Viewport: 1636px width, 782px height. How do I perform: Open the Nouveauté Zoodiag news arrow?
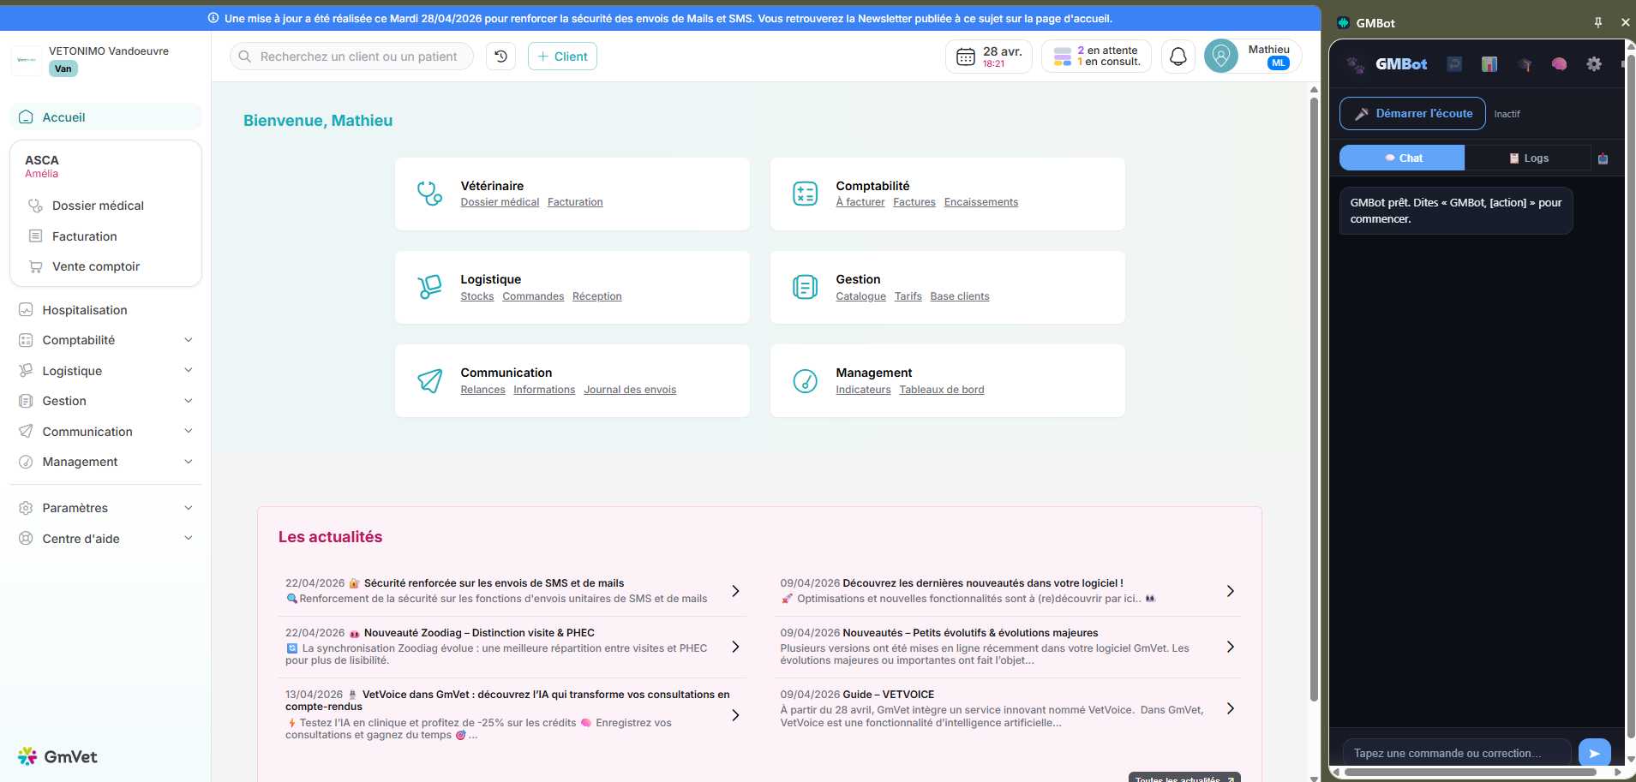(x=735, y=647)
